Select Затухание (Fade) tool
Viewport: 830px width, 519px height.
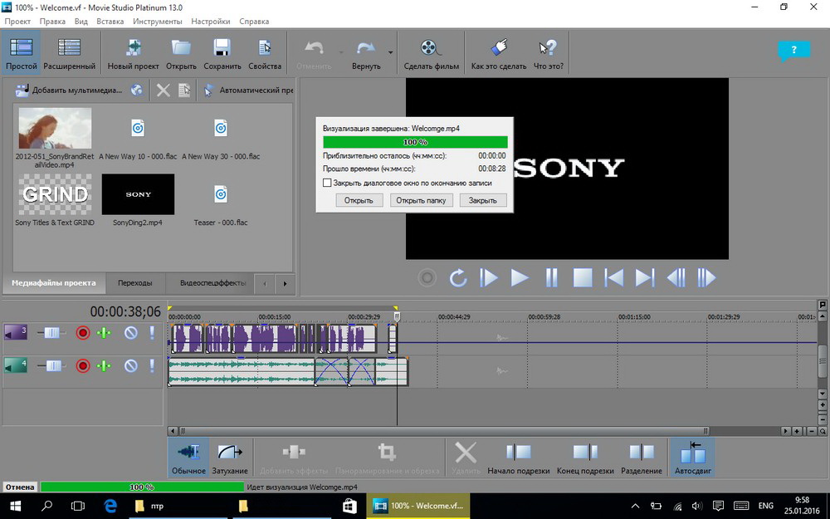coord(230,458)
